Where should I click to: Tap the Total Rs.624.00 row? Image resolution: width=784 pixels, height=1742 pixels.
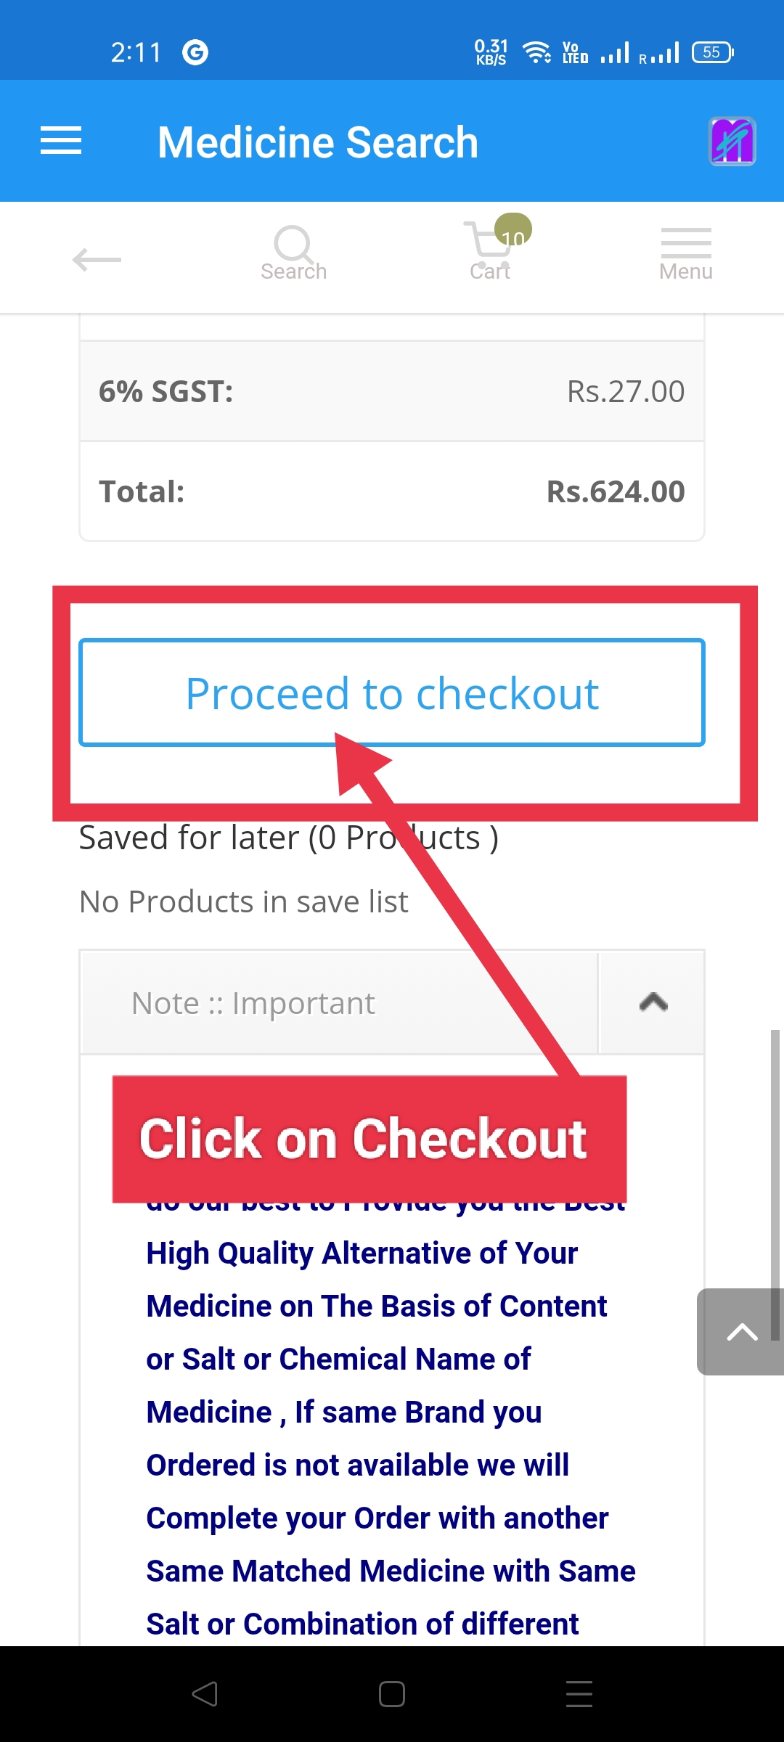pyautogui.click(x=392, y=491)
